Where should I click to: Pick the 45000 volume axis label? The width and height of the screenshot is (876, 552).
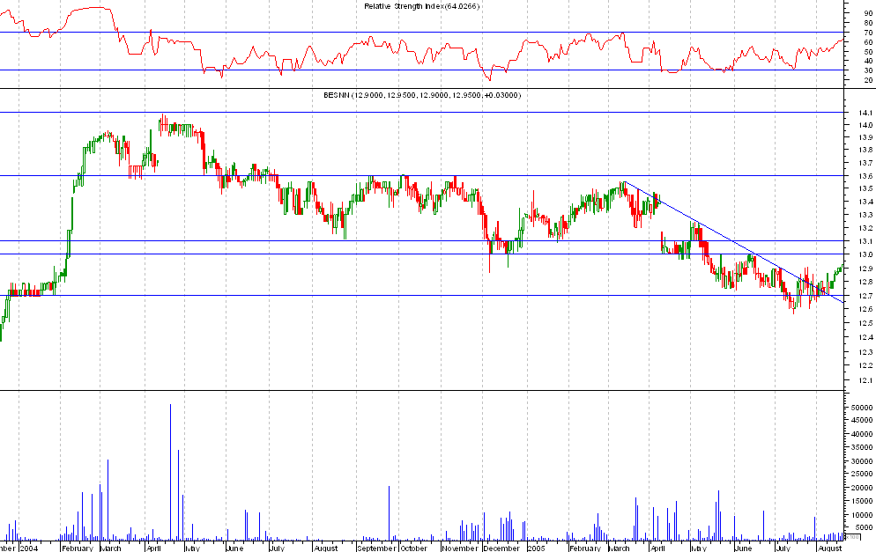862,420
